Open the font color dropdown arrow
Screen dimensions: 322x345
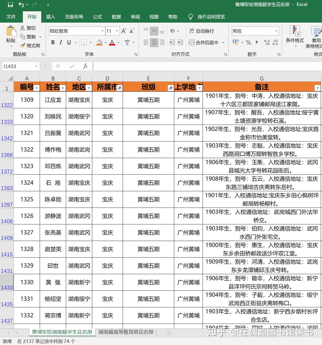pyautogui.click(x=118, y=43)
